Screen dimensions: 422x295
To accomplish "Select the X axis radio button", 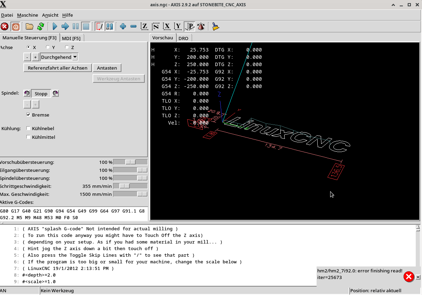I will [x=29, y=47].
